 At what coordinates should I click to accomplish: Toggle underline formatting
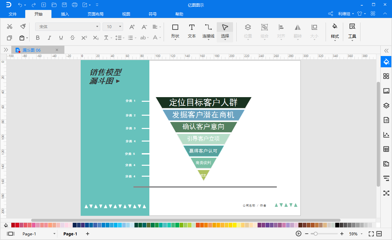pyautogui.click(x=61, y=38)
